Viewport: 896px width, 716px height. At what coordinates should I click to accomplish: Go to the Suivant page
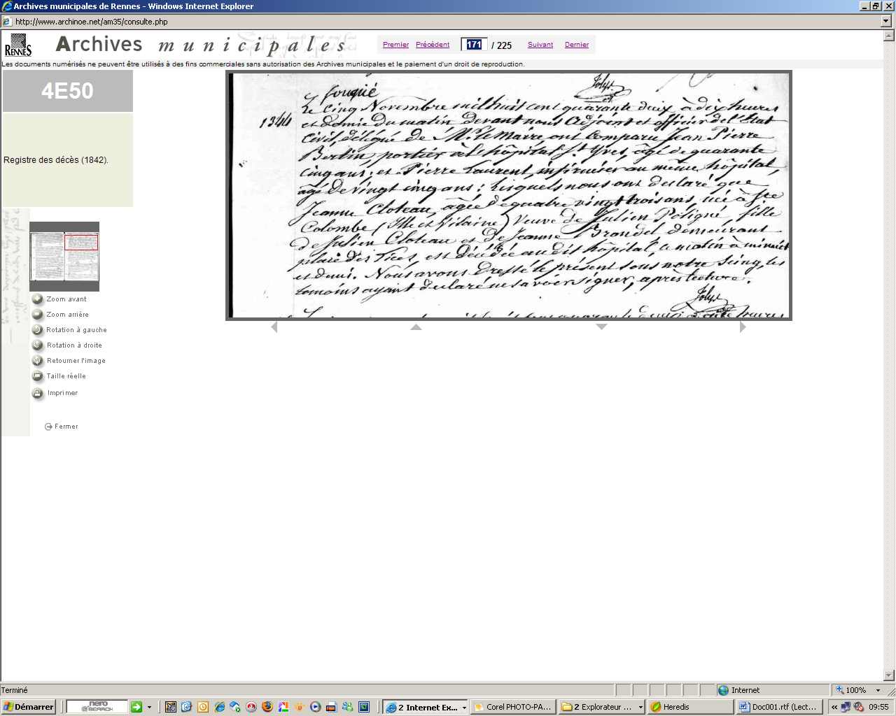pyautogui.click(x=540, y=45)
